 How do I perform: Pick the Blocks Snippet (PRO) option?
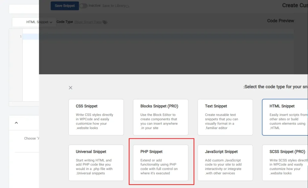(161, 117)
